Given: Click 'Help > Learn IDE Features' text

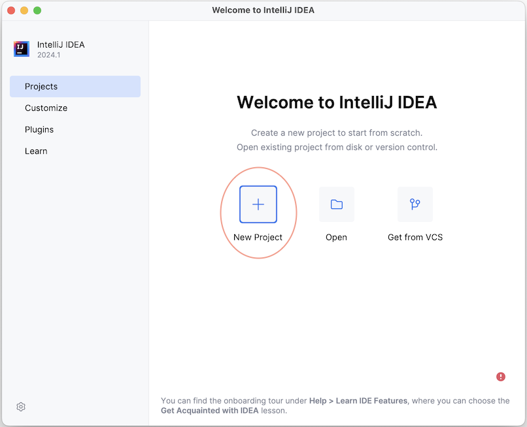Looking at the screenshot, I should click(x=358, y=401).
